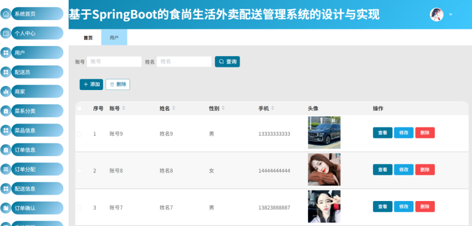Click the 删除 batch delete button
Viewport: 472px width, 226px height.
[x=118, y=84]
